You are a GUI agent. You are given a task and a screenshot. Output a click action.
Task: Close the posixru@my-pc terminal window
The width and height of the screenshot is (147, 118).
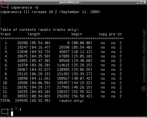(x=145, y=2)
